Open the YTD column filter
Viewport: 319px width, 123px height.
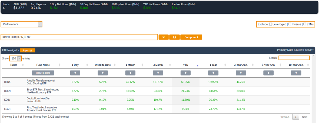[185, 73]
